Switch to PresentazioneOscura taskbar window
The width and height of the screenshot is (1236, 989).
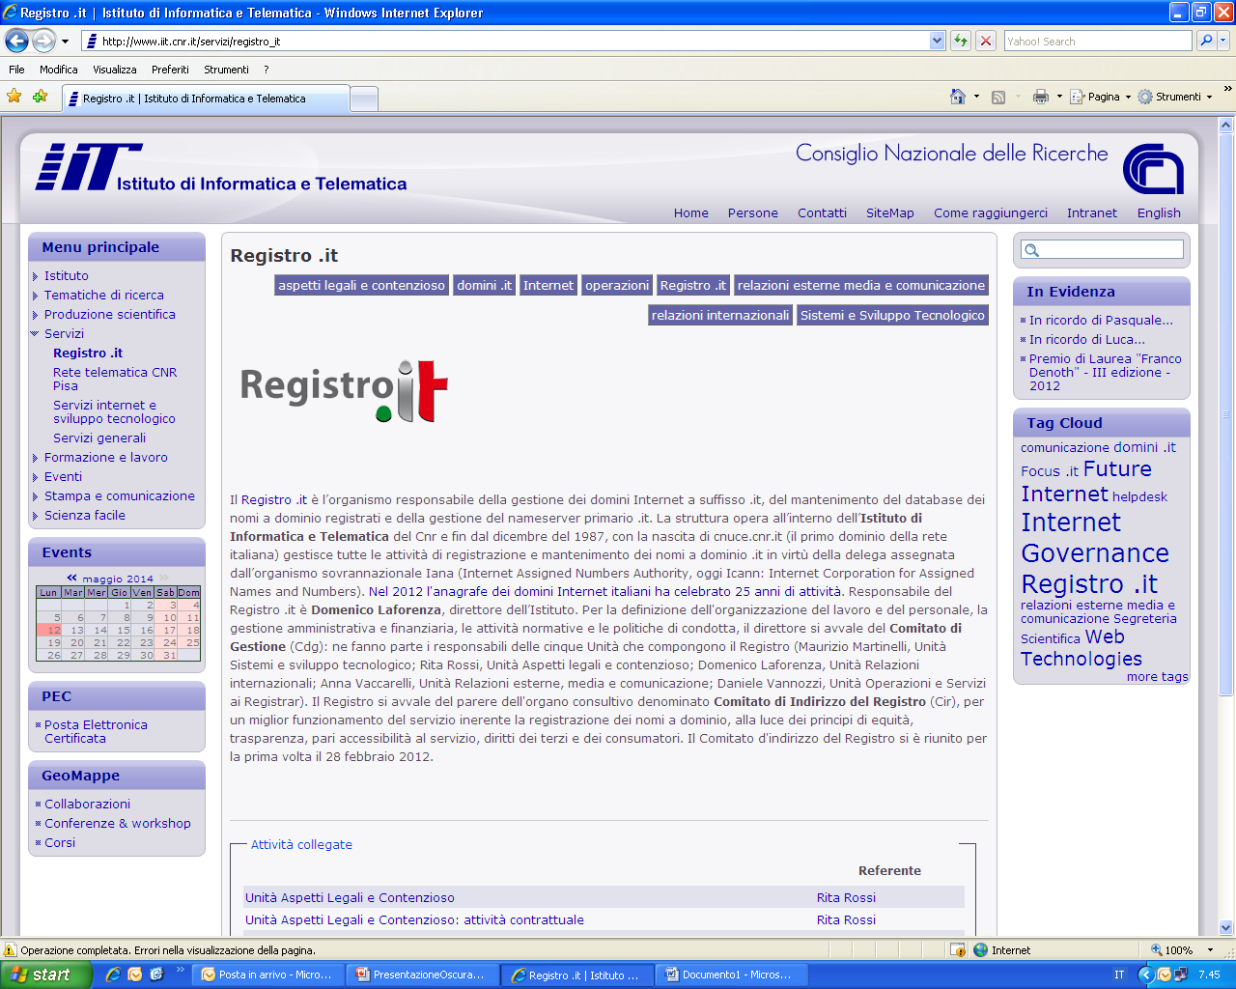tap(422, 975)
